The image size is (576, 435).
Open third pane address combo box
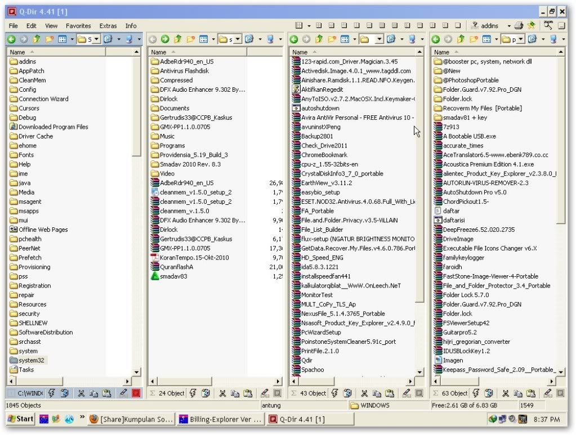[379, 39]
